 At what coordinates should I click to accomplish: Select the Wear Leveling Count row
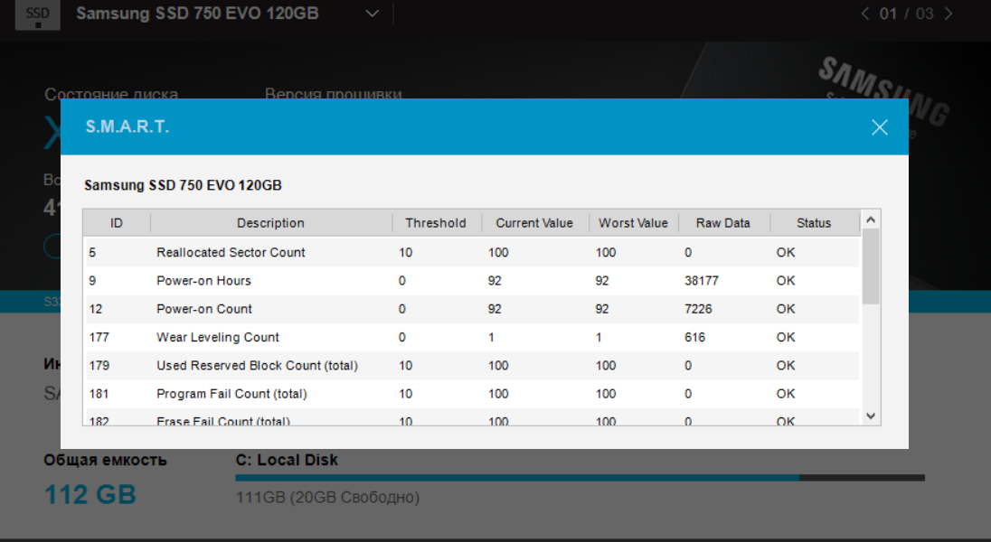(x=471, y=337)
